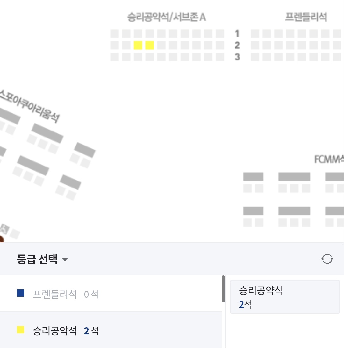The image size is (344, 348).
Task: Deselect the right yellow seat in row 2
Action: (x=150, y=46)
